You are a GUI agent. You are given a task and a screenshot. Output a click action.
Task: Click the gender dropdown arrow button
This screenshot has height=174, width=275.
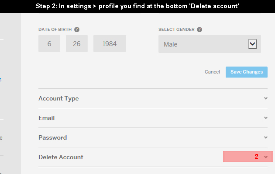click(x=252, y=44)
